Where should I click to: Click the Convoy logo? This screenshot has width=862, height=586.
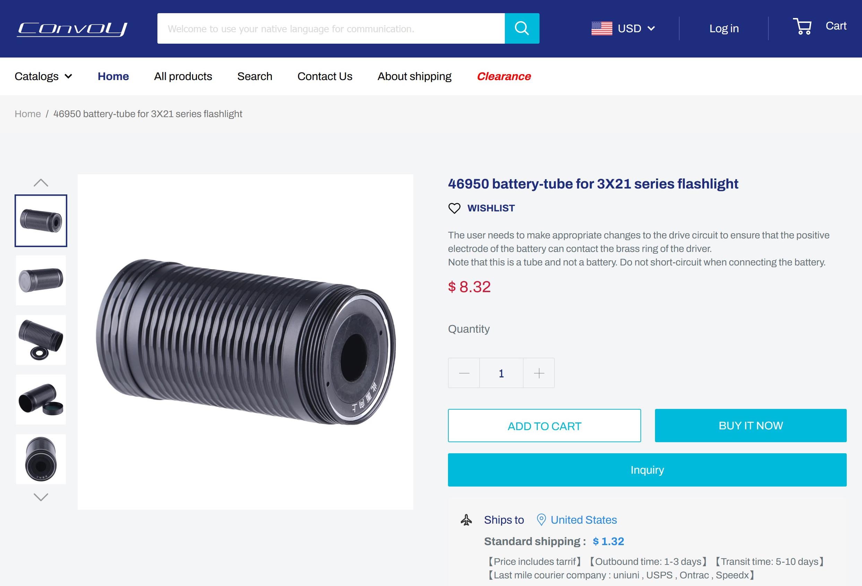(x=72, y=29)
